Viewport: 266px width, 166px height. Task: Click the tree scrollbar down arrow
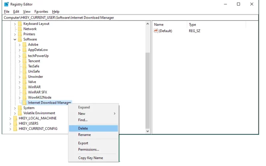(x=148, y=131)
